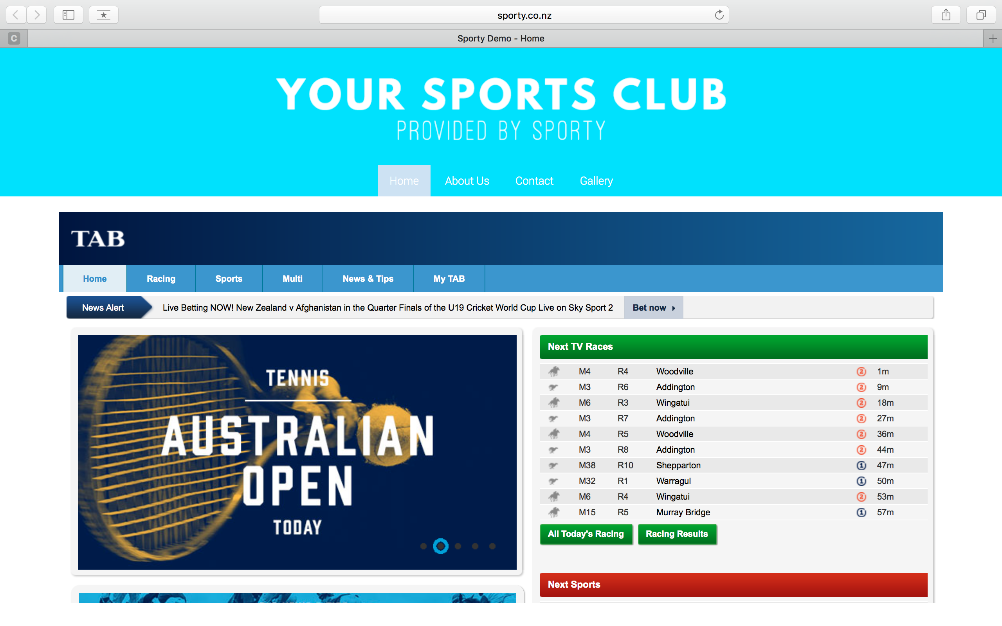The image size is (1002, 626).
Task: Select the fourth carousel dot
Action: [x=475, y=547]
